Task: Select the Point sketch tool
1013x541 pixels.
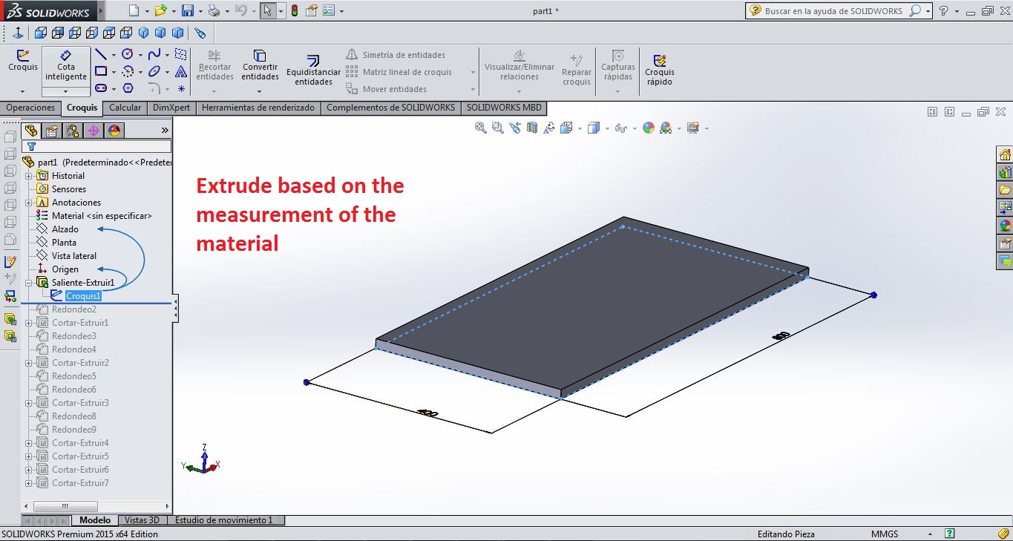Action: 180,88
